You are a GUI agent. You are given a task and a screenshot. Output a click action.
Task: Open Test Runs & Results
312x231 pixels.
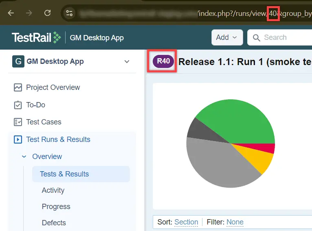[x=58, y=139]
